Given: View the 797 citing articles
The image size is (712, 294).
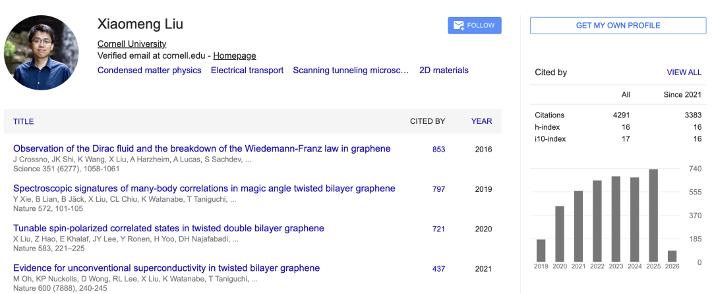Looking at the screenshot, I should coord(438,189).
